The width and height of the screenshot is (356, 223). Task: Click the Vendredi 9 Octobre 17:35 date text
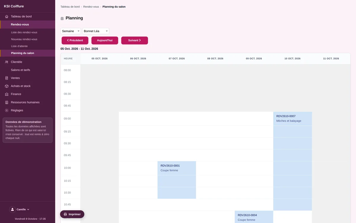30,219
